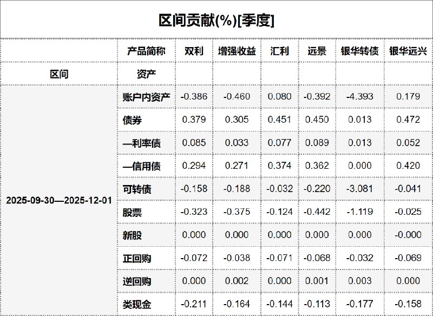Click the 债券 row label
The height and width of the screenshot is (316, 433).
coord(132,120)
